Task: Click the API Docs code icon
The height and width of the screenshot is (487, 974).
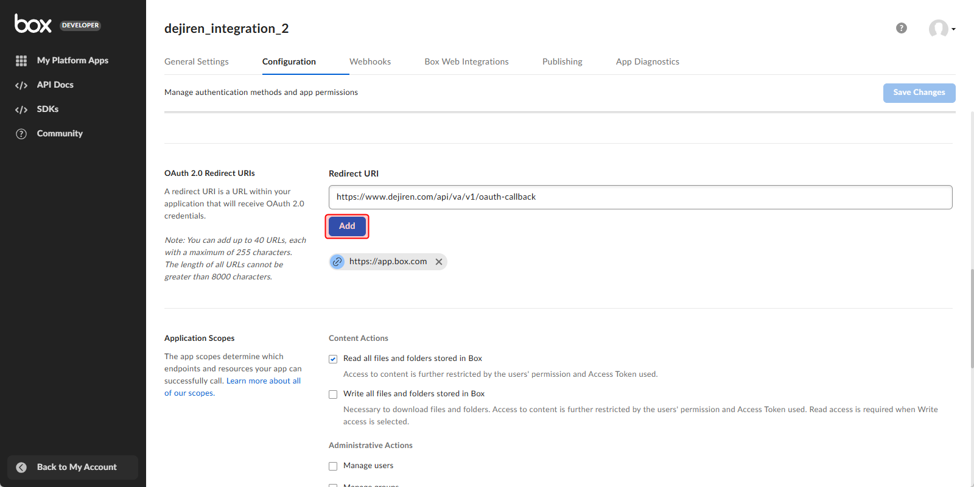Action: pos(21,85)
